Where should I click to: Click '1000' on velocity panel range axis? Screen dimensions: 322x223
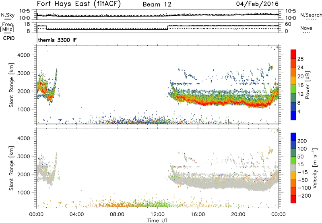point(24,192)
